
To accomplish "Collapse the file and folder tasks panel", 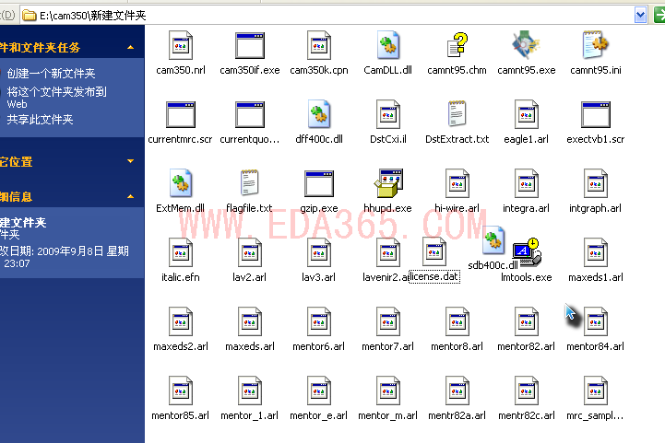I will (x=131, y=48).
